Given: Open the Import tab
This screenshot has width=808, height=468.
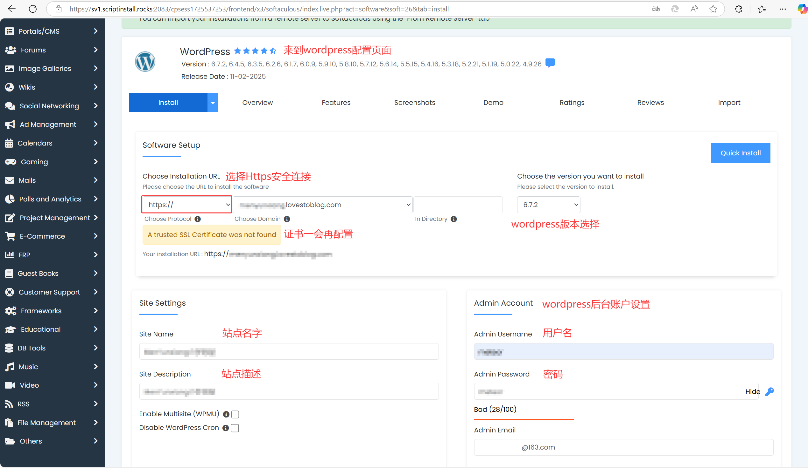Looking at the screenshot, I should coord(729,102).
